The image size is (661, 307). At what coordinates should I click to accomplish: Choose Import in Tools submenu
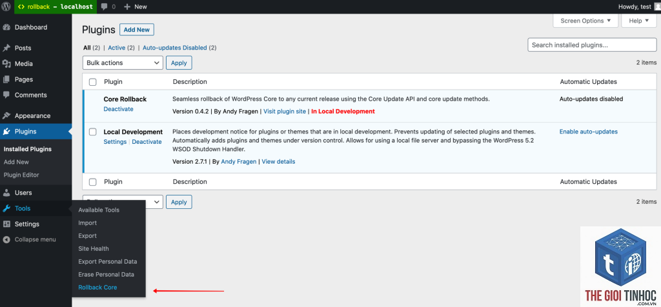[87, 223]
